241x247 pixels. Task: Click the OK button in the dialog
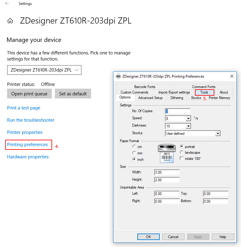[x=148, y=237]
